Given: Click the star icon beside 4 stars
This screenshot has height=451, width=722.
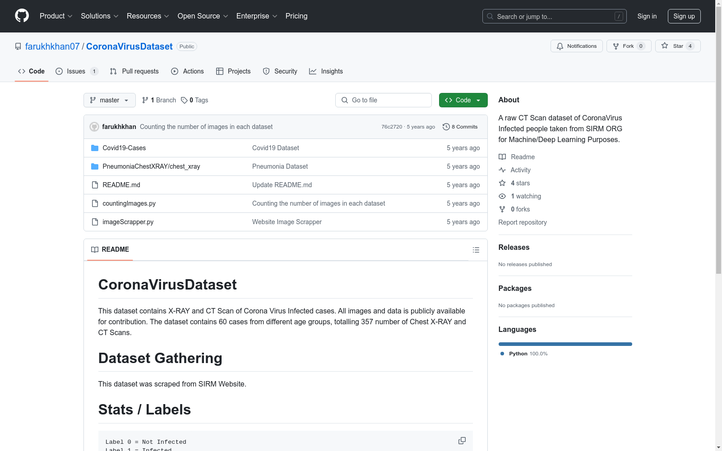Looking at the screenshot, I should [502, 183].
